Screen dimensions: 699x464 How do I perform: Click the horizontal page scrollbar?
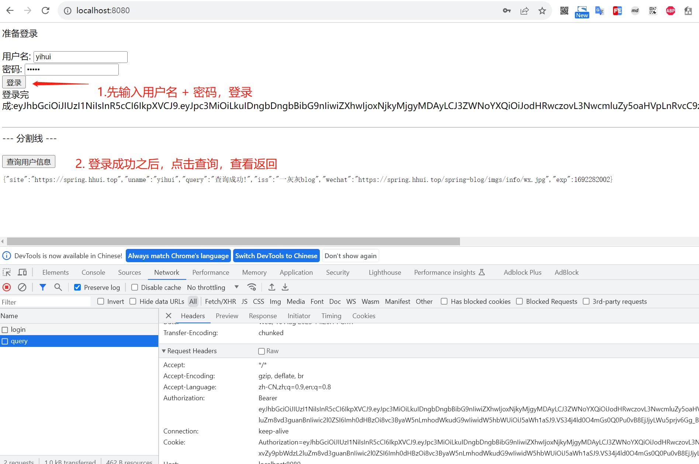pos(233,242)
